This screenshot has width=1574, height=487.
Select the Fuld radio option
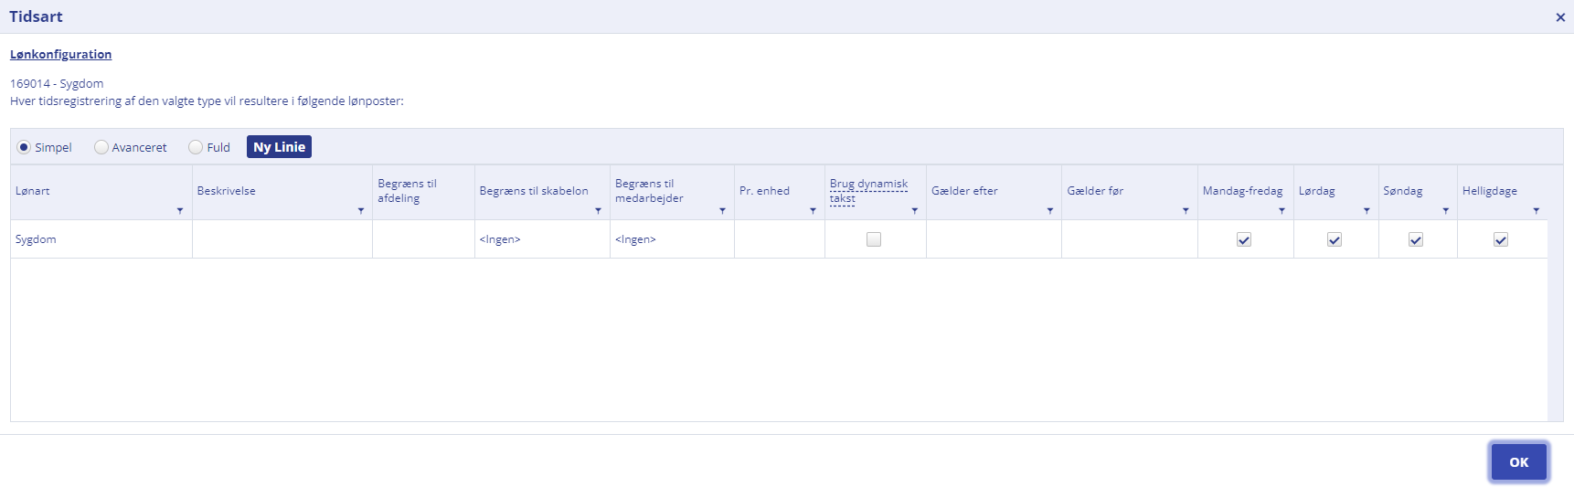[196, 147]
